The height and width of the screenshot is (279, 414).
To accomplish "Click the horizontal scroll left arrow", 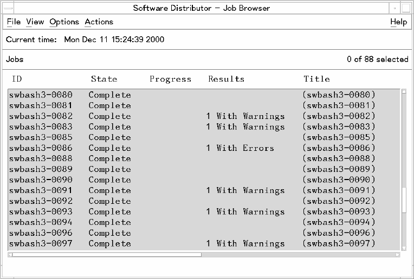I will (x=11, y=255).
